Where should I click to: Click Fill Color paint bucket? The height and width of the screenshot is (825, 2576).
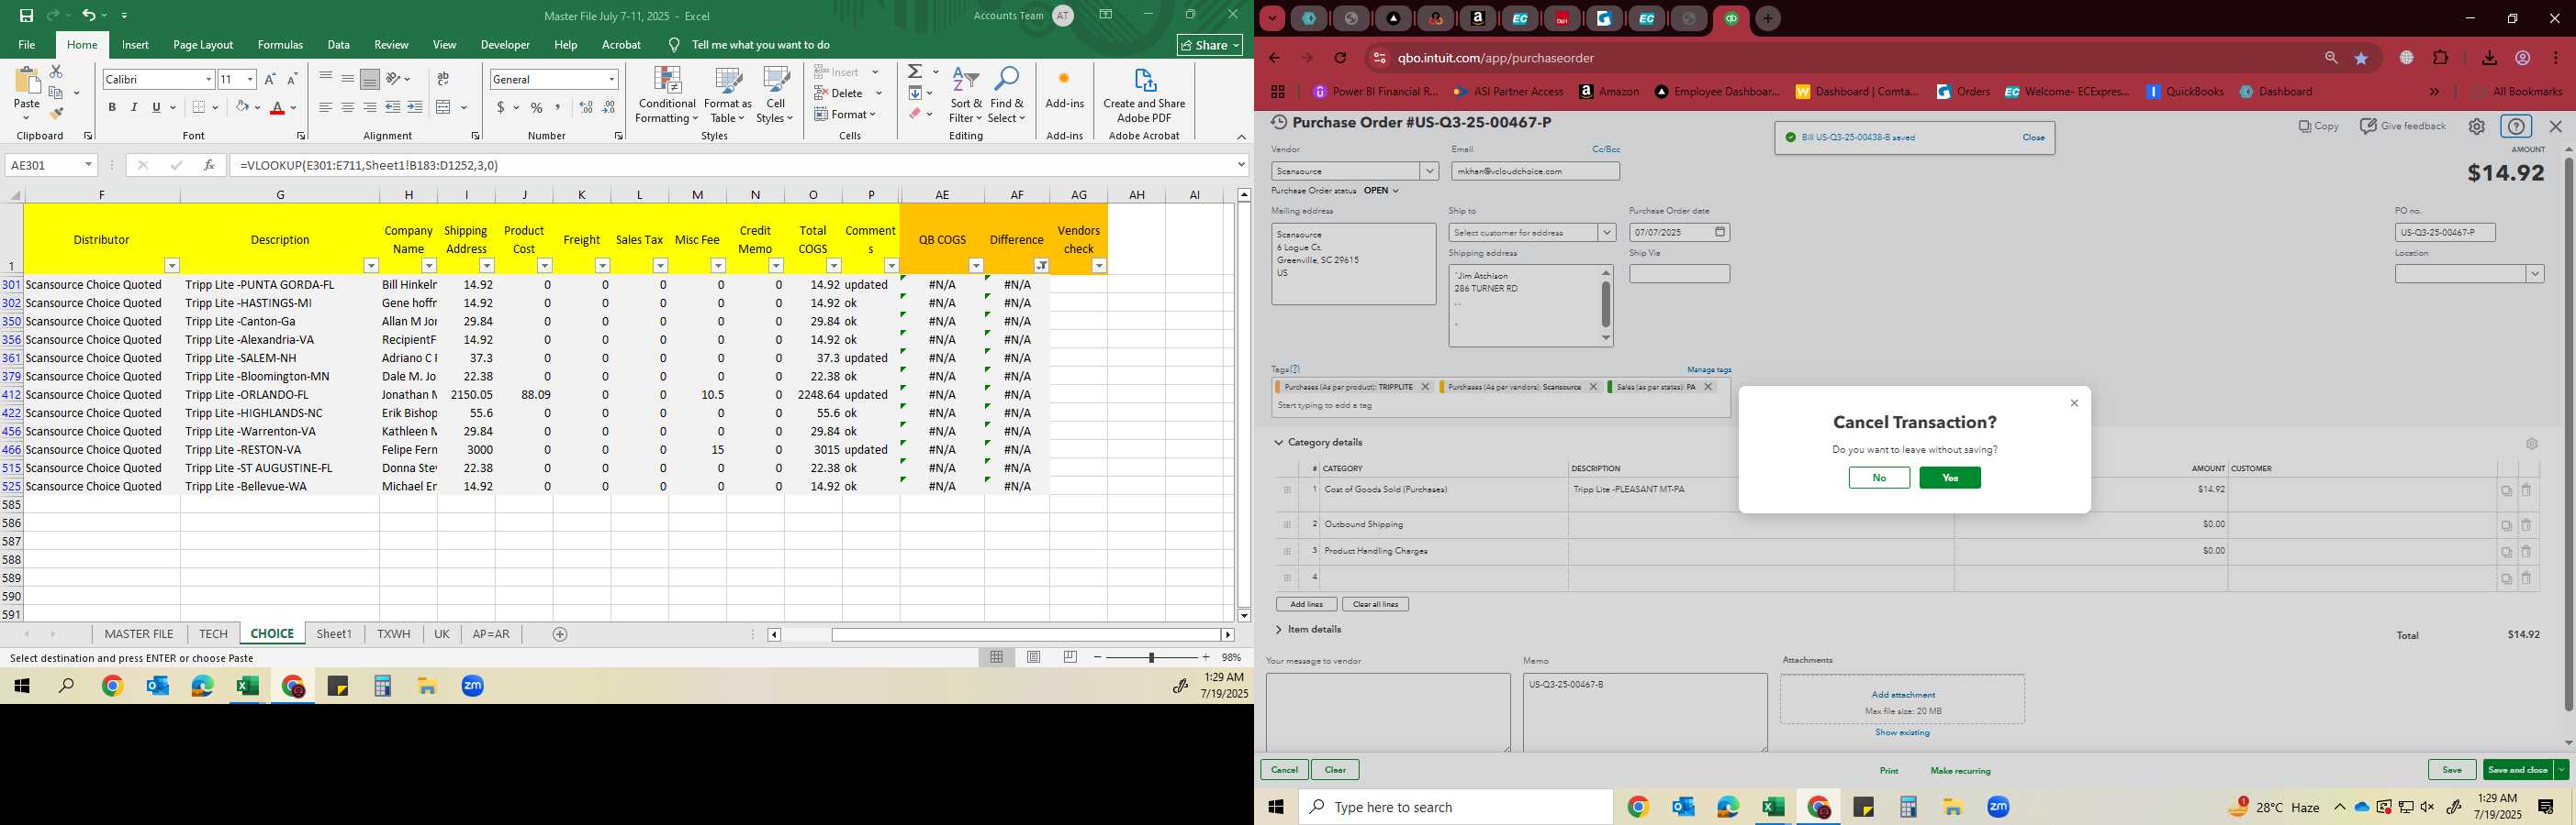click(x=242, y=107)
